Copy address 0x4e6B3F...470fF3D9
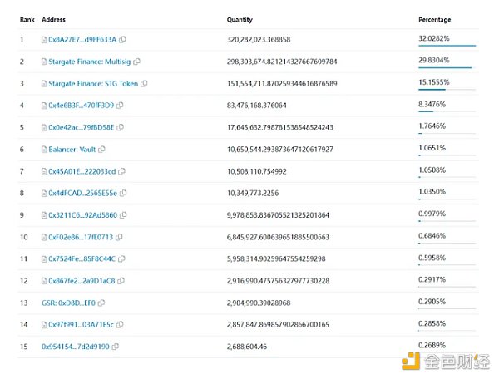 pos(120,106)
